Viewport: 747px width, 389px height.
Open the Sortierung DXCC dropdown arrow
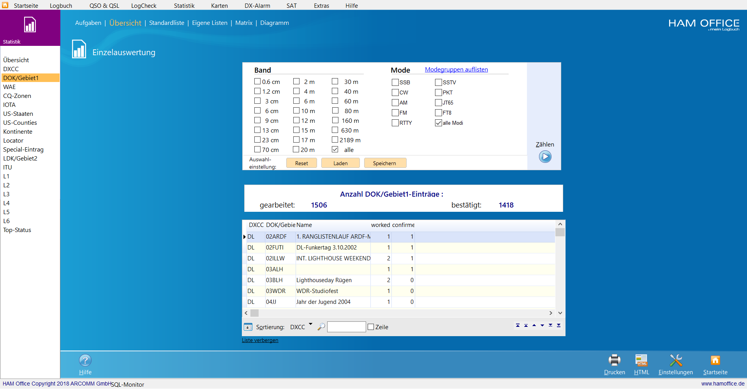[x=310, y=324]
